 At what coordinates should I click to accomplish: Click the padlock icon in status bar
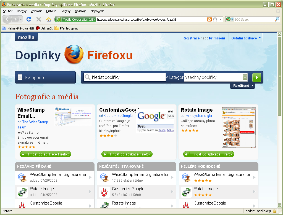[x=274, y=211]
